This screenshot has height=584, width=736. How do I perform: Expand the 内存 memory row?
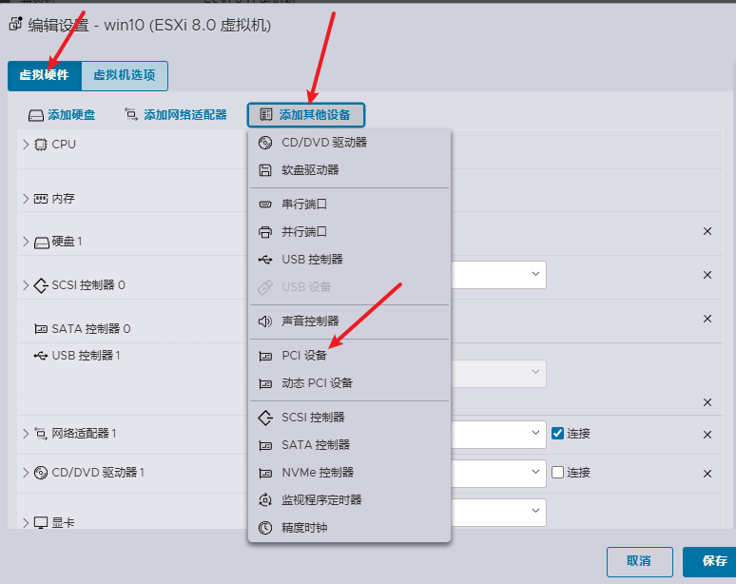tap(26, 199)
